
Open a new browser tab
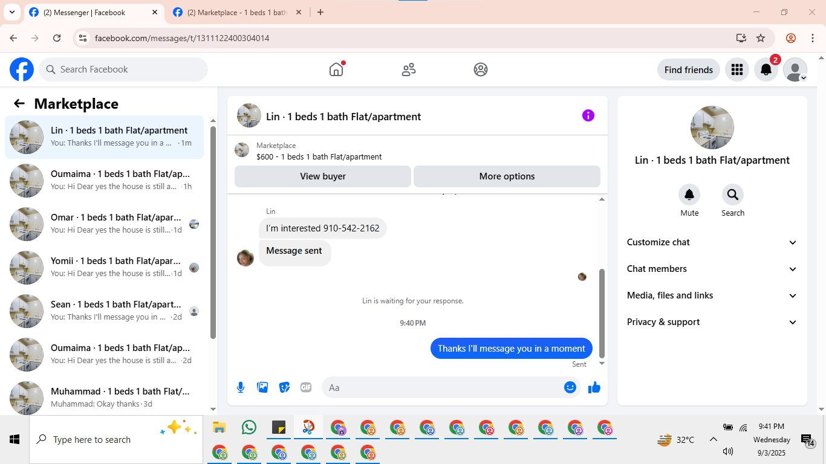[320, 12]
